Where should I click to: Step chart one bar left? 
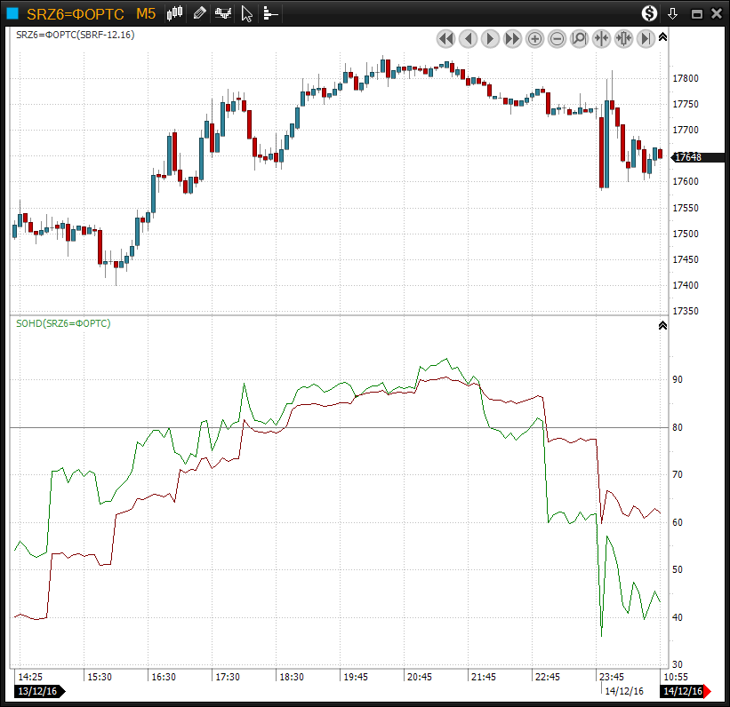468,38
